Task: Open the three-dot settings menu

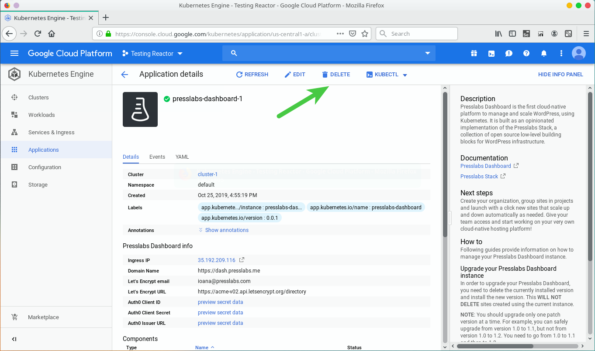Action: coord(561,53)
